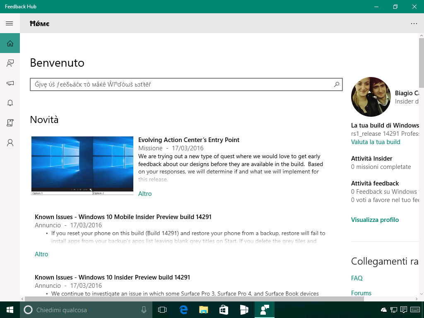Image resolution: width=424 pixels, height=318 pixels.
Task: Open Quests scroll icon in sidebar
Action: pos(10,123)
